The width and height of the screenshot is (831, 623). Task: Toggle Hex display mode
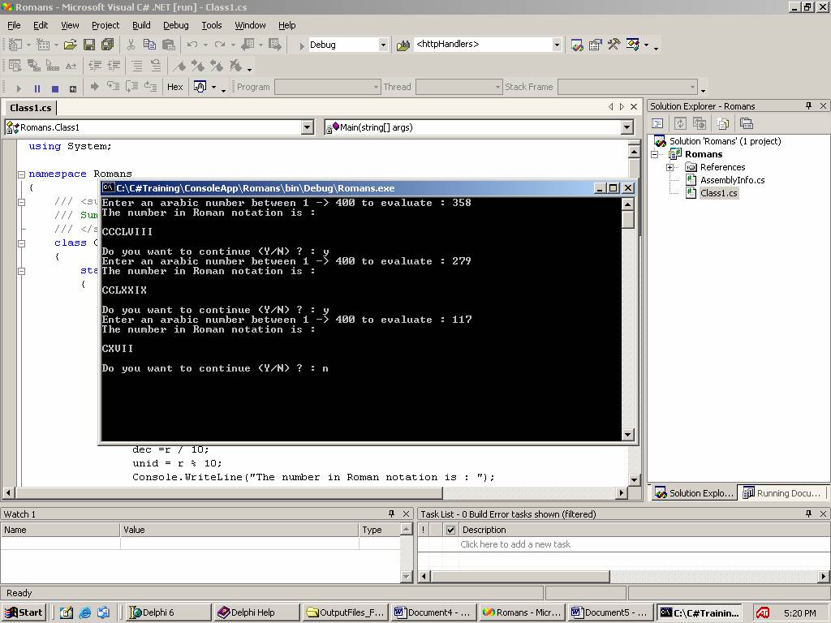point(174,87)
